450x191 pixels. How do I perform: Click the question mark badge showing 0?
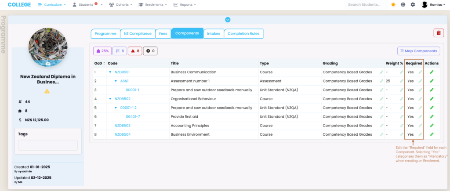150,51
